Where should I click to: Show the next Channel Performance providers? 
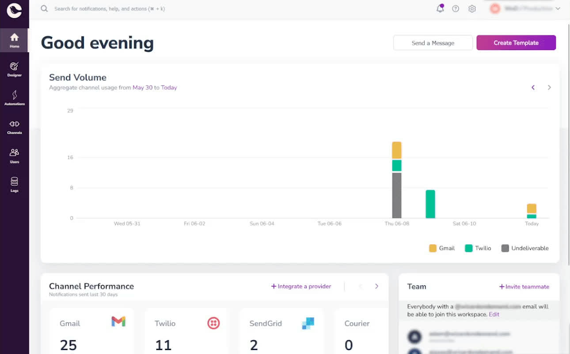tap(376, 286)
